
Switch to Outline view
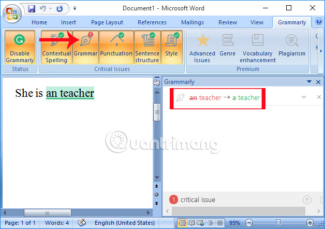point(210,223)
